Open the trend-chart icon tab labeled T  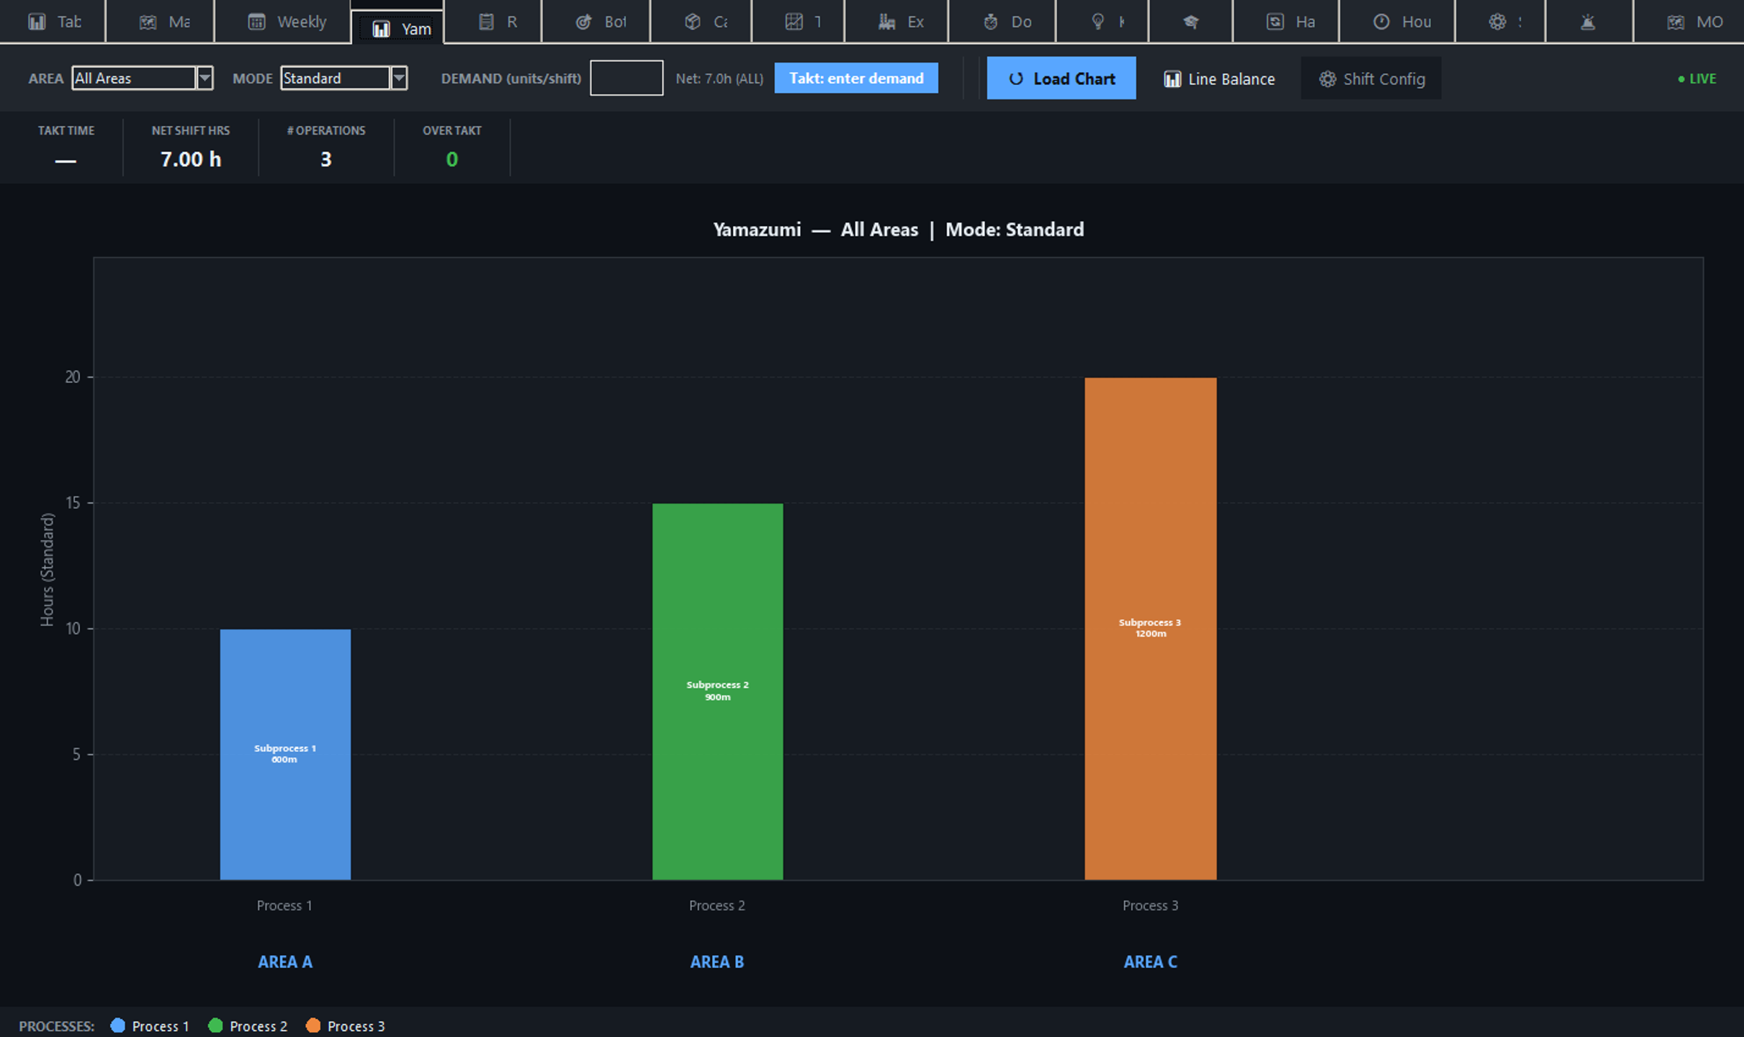pos(798,22)
